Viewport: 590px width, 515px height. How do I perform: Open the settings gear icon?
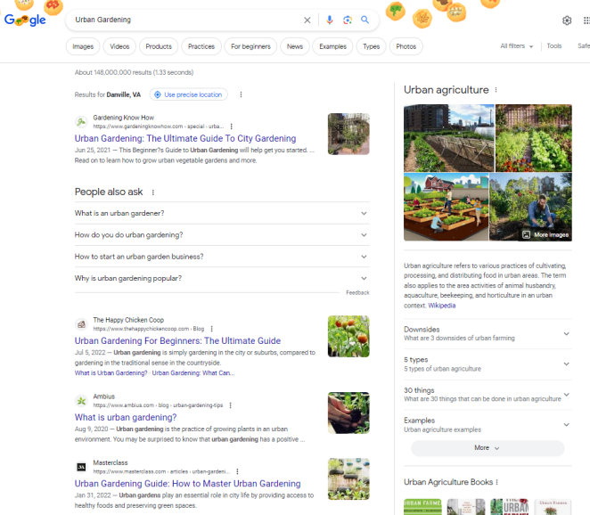[x=567, y=20]
